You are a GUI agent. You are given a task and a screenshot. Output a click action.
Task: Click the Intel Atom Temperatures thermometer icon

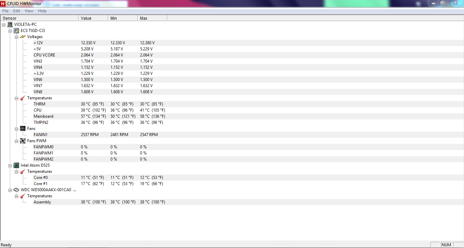pos(23,171)
